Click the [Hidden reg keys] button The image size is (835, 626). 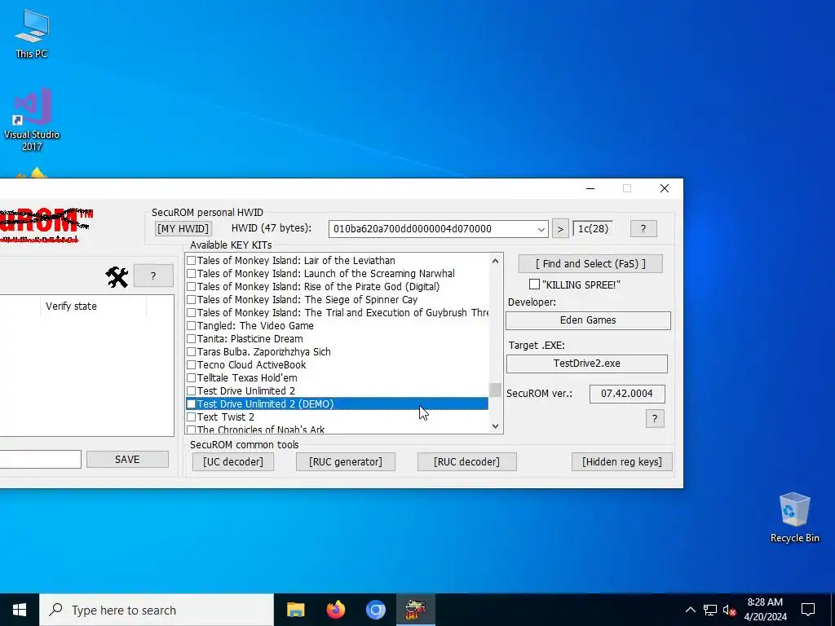622,462
